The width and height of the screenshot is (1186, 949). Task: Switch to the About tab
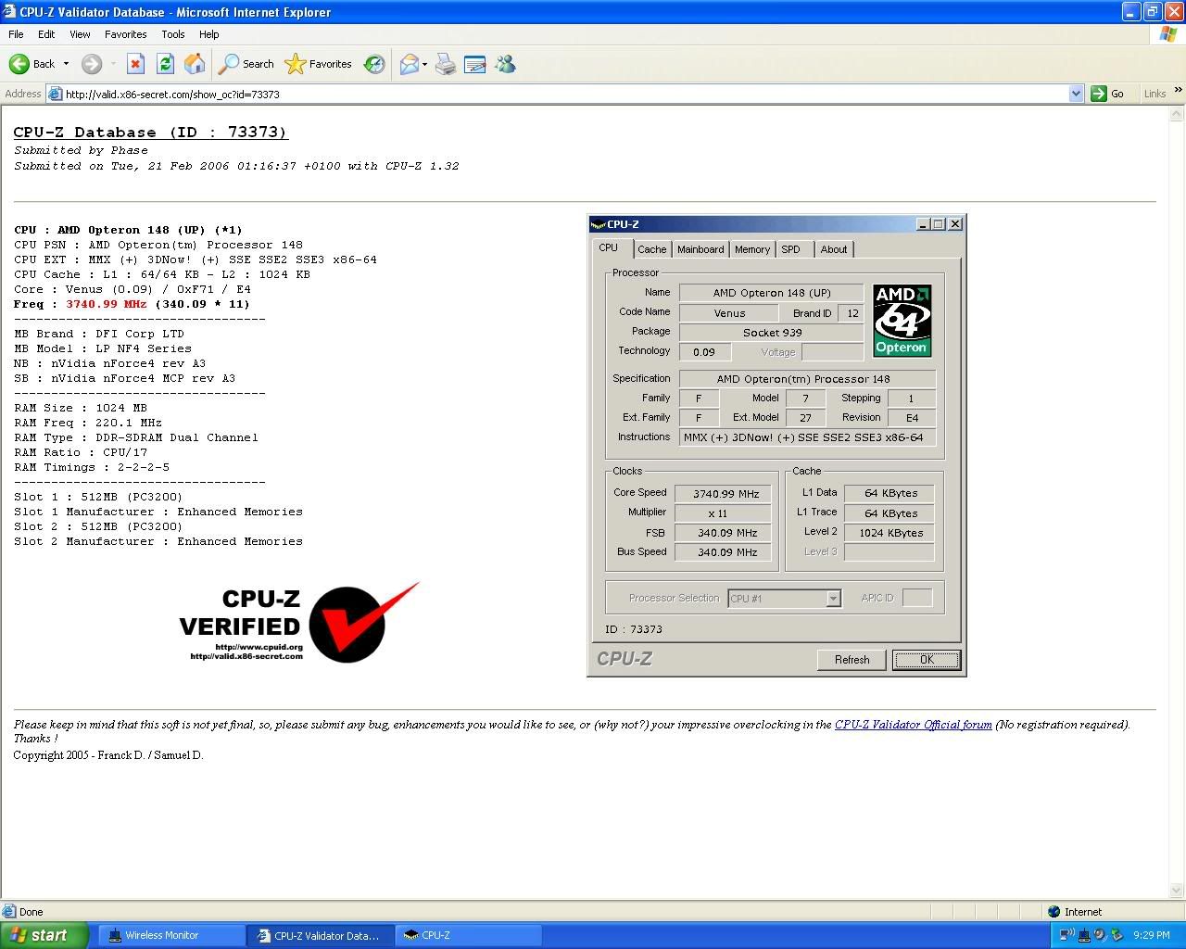coord(834,249)
